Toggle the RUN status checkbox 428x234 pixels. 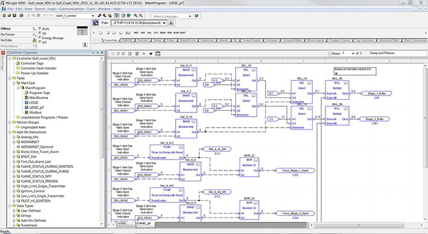click(x=40, y=28)
